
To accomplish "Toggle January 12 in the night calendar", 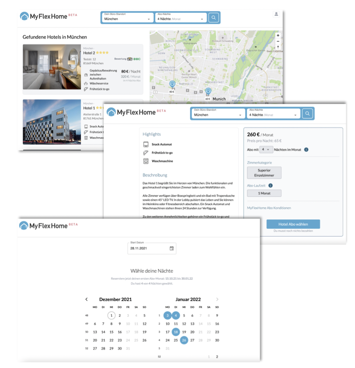I will point(184,324).
